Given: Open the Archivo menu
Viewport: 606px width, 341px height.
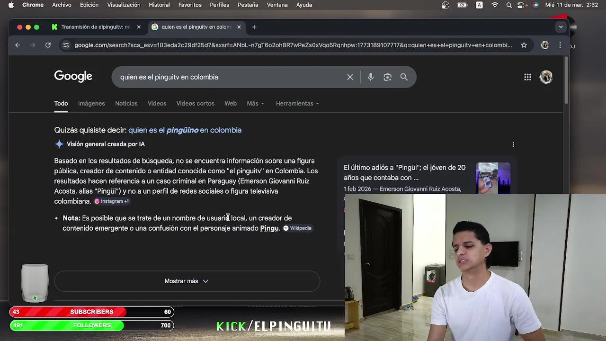Looking at the screenshot, I should tap(62, 5).
